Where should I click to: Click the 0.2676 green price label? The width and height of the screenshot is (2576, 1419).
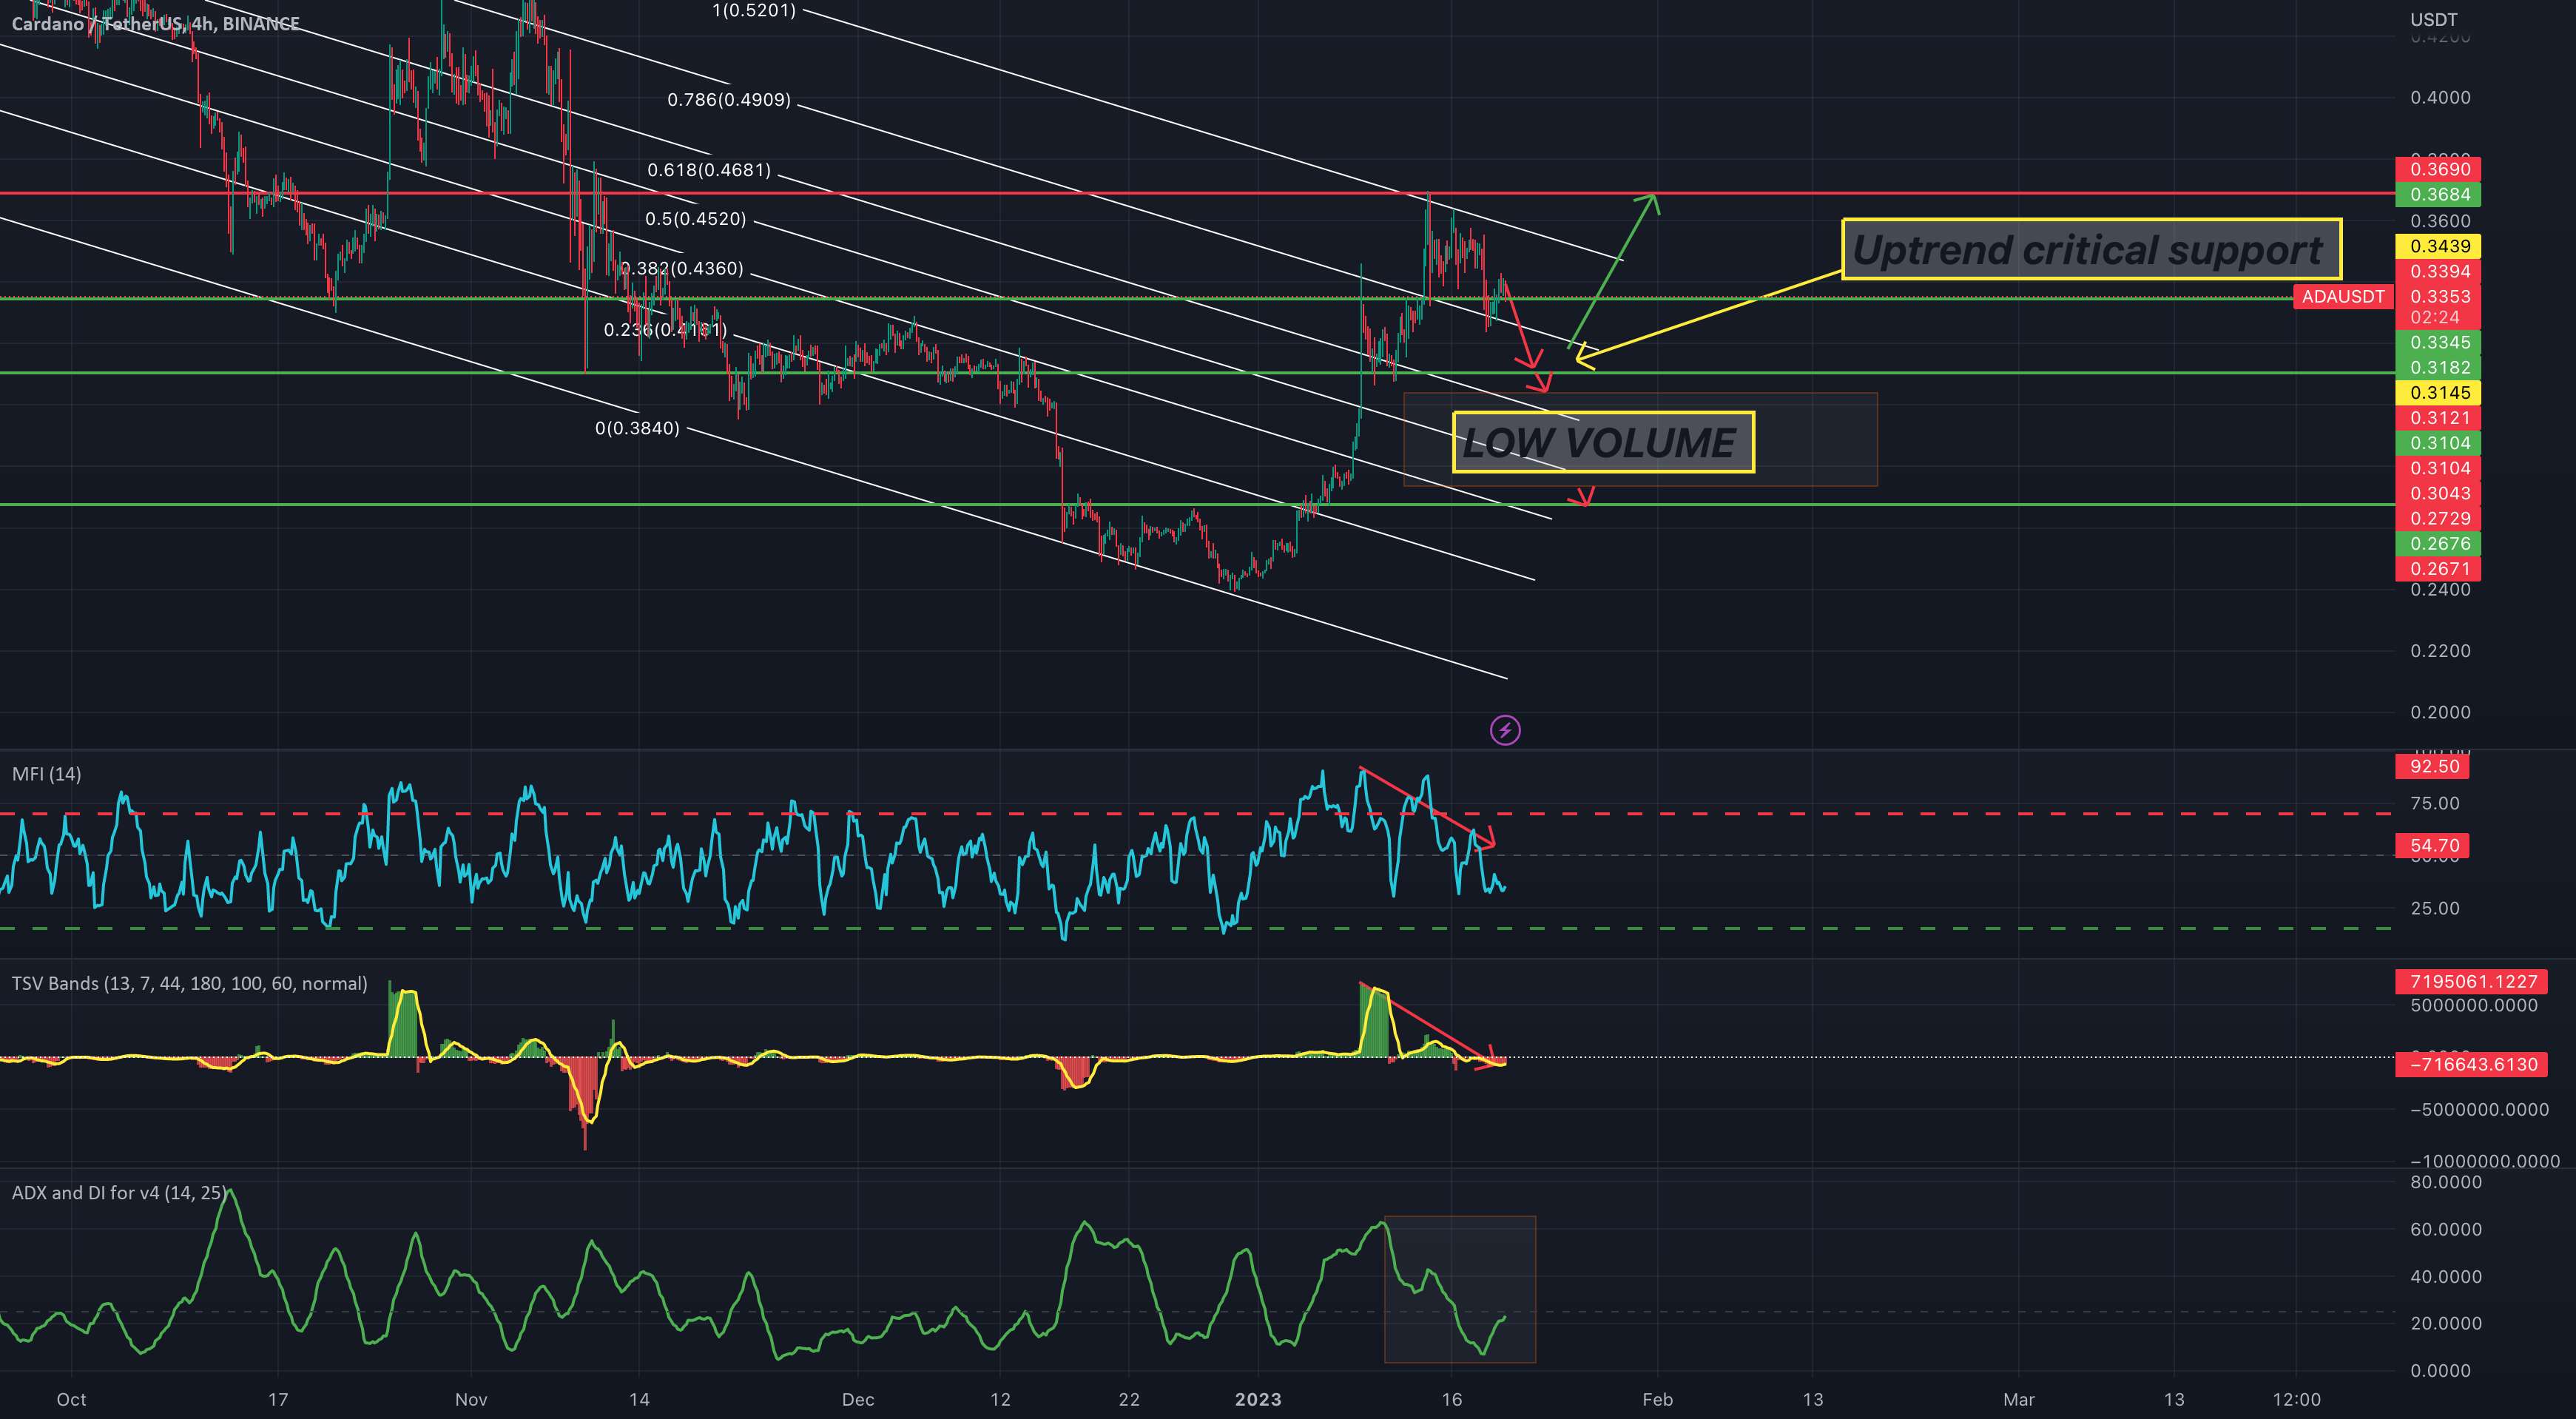[x=2438, y=544]
